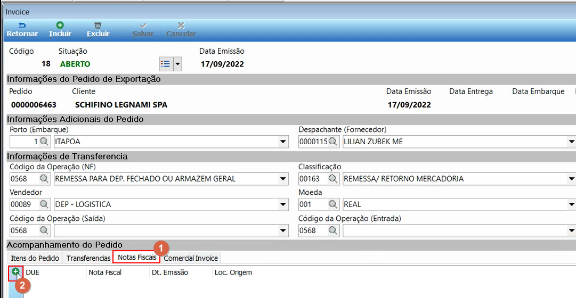
Task: Open Código da Operação (Saída) dropdown
Action: [283, 230]
